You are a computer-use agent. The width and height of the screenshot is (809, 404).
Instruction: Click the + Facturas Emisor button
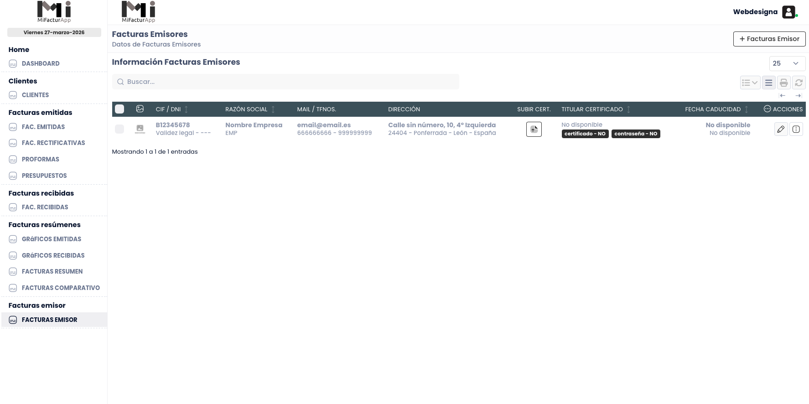(769, 39)
